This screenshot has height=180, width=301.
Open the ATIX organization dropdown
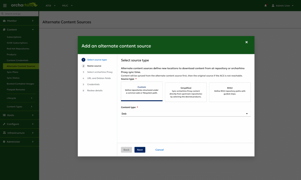point(50,6)
